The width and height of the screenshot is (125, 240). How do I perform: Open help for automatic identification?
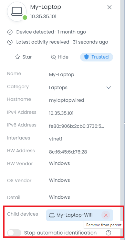point(108,233)
